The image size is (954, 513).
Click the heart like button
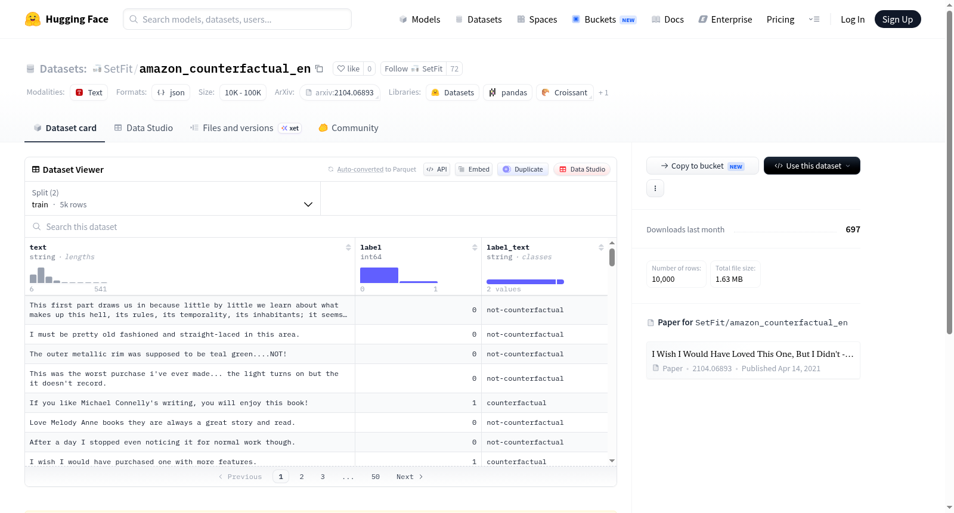tap(348, 69)
